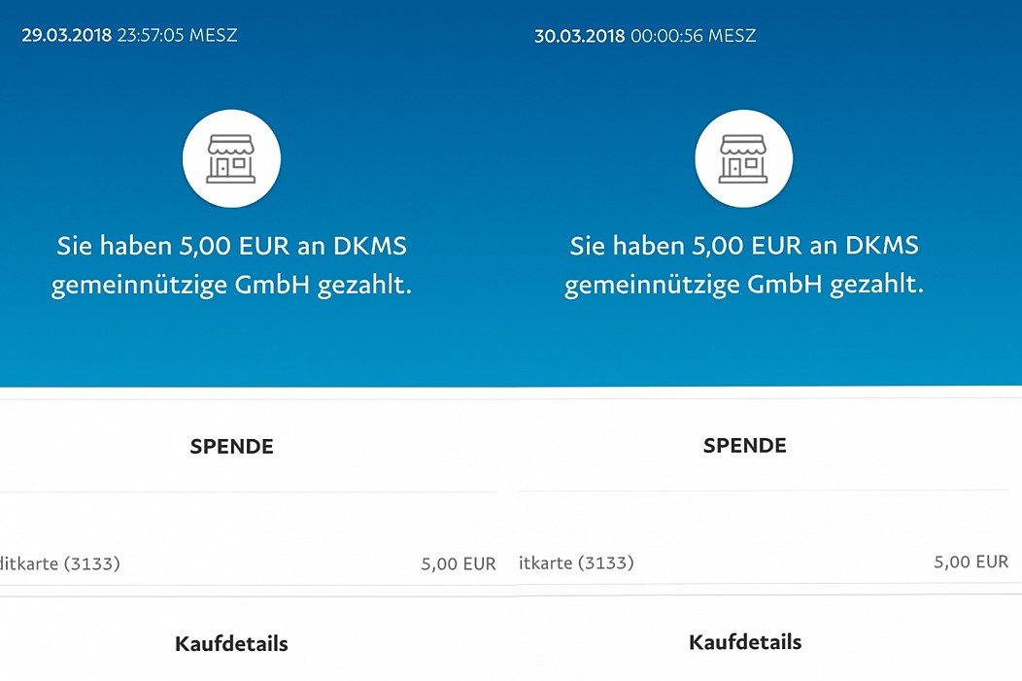The image size is (1022, 681).
Task: Select the 30.03.2018 00:00:56 timestamp
Action: click(645, 36)
